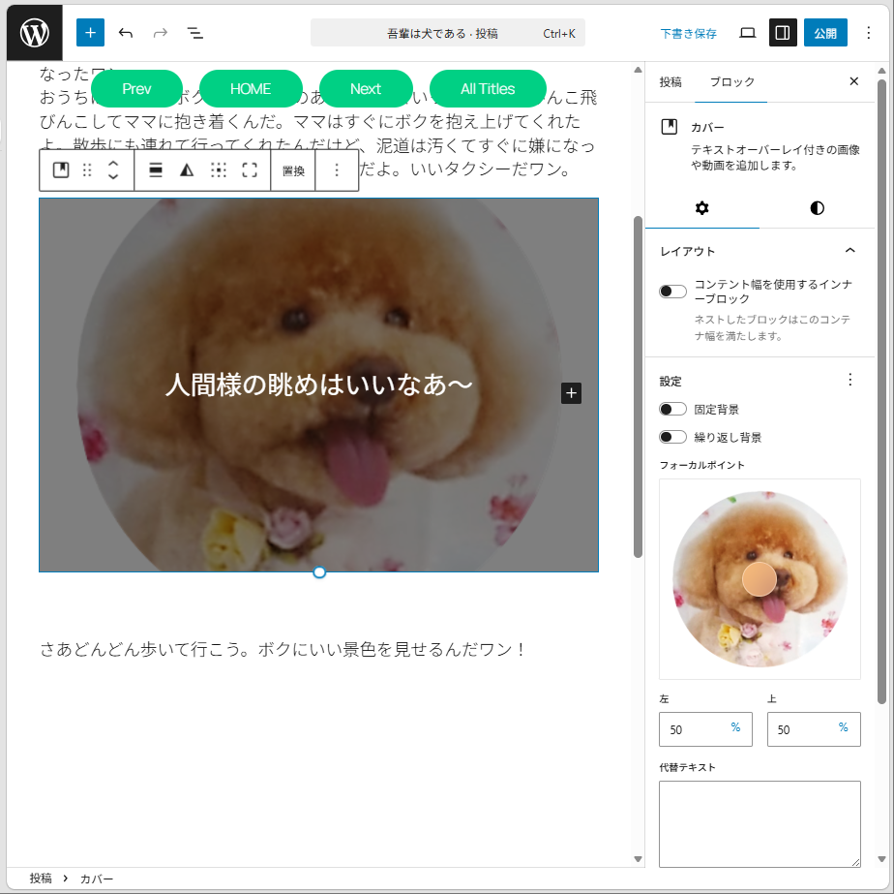Click the preview device laptop icon
This screenshot has height=894, width=894.
coord(747,33)
